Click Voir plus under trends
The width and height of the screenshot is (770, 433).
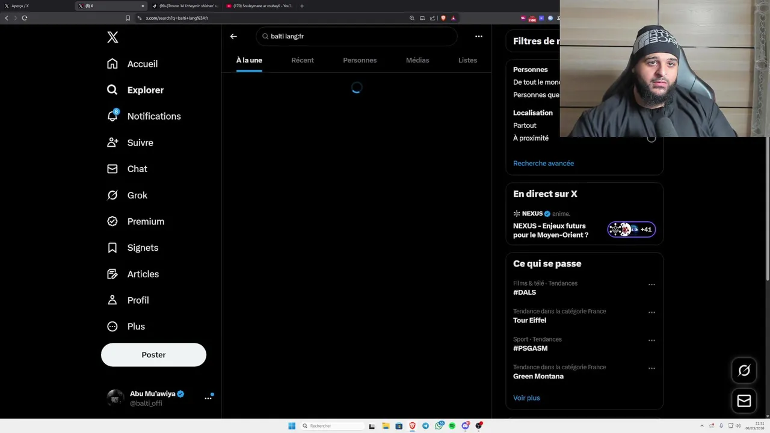pos(526,398)
